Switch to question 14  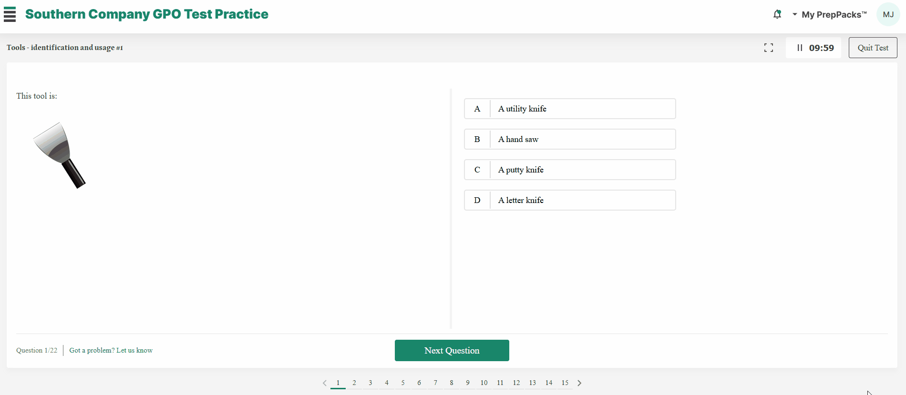click(x=549, y=383)
